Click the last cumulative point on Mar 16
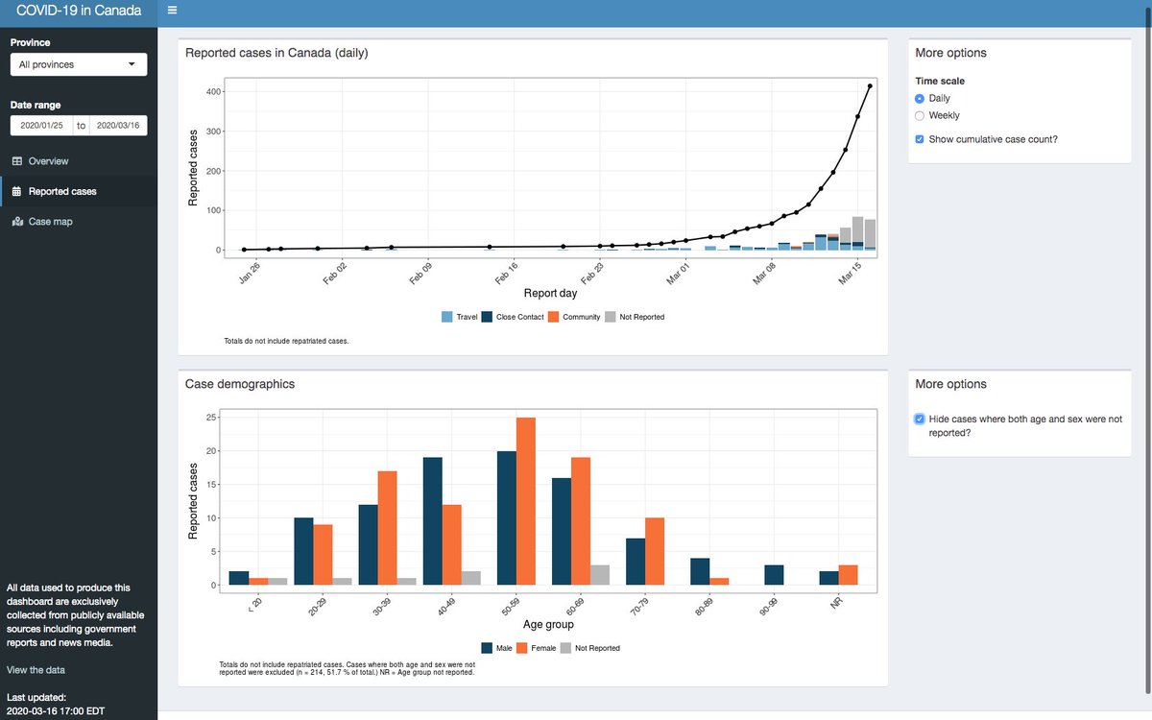 pyautogui.click(x=870, y=85)
